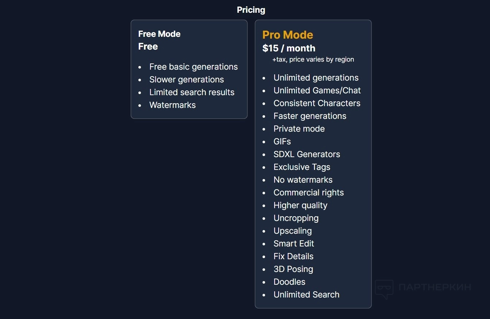Select the Free Mode plan title
Screen dimensions: 490x319
click(159, 34)
